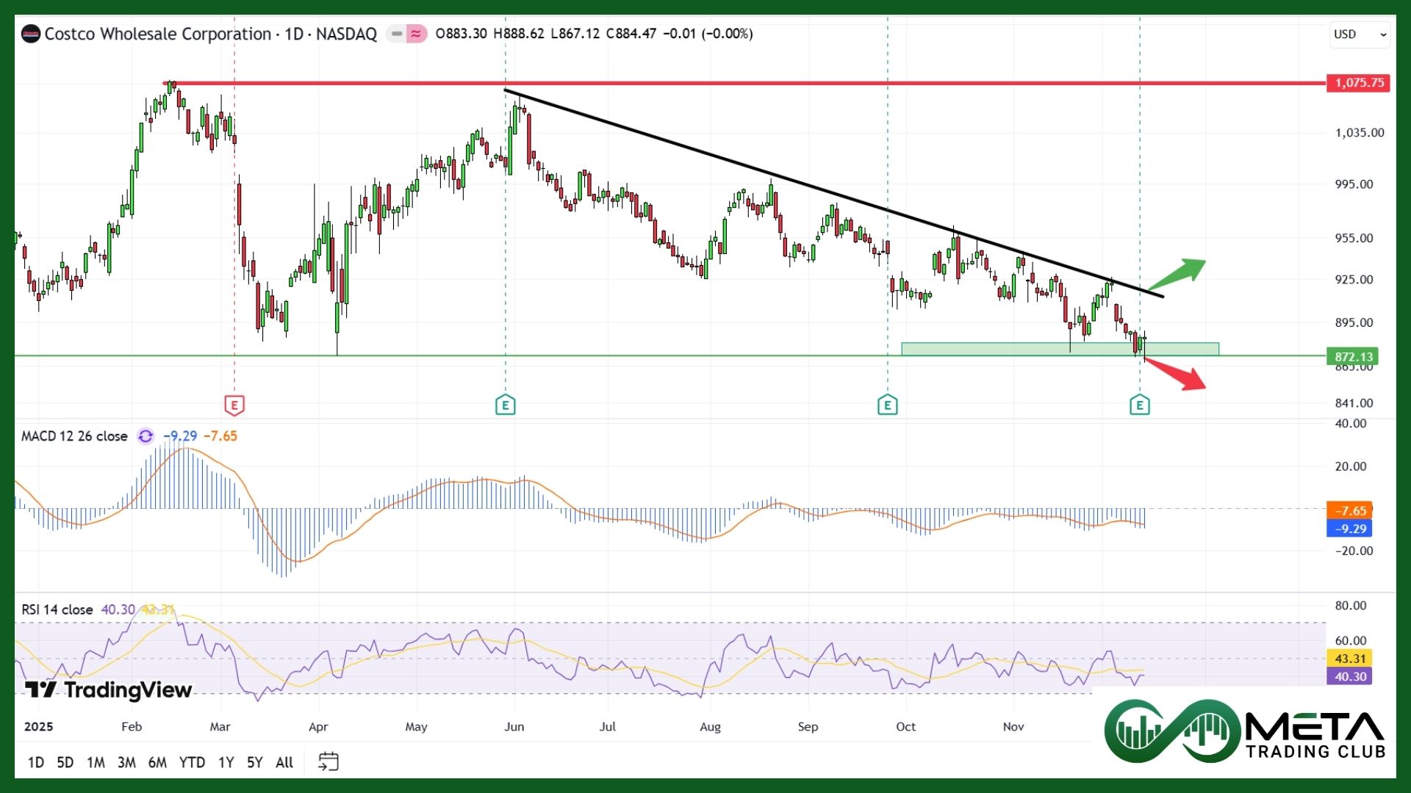
Task: Click the red 1,075.75 price label
Action: [1359, 83]
